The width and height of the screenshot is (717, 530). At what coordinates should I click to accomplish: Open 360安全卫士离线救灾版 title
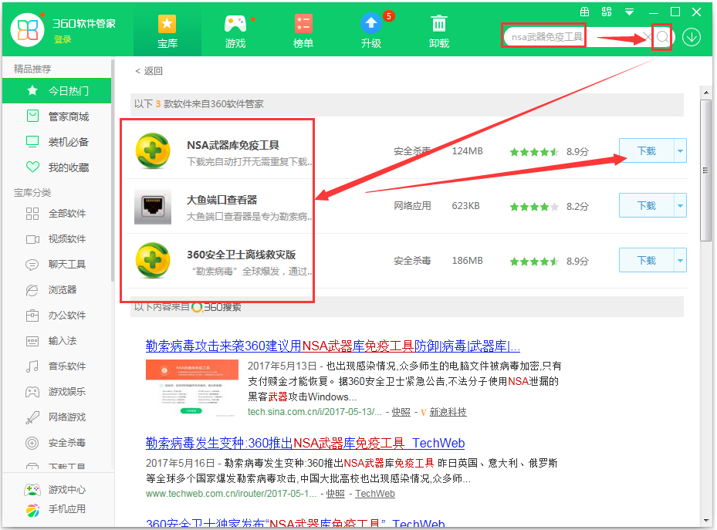click(x=241, y=255)
